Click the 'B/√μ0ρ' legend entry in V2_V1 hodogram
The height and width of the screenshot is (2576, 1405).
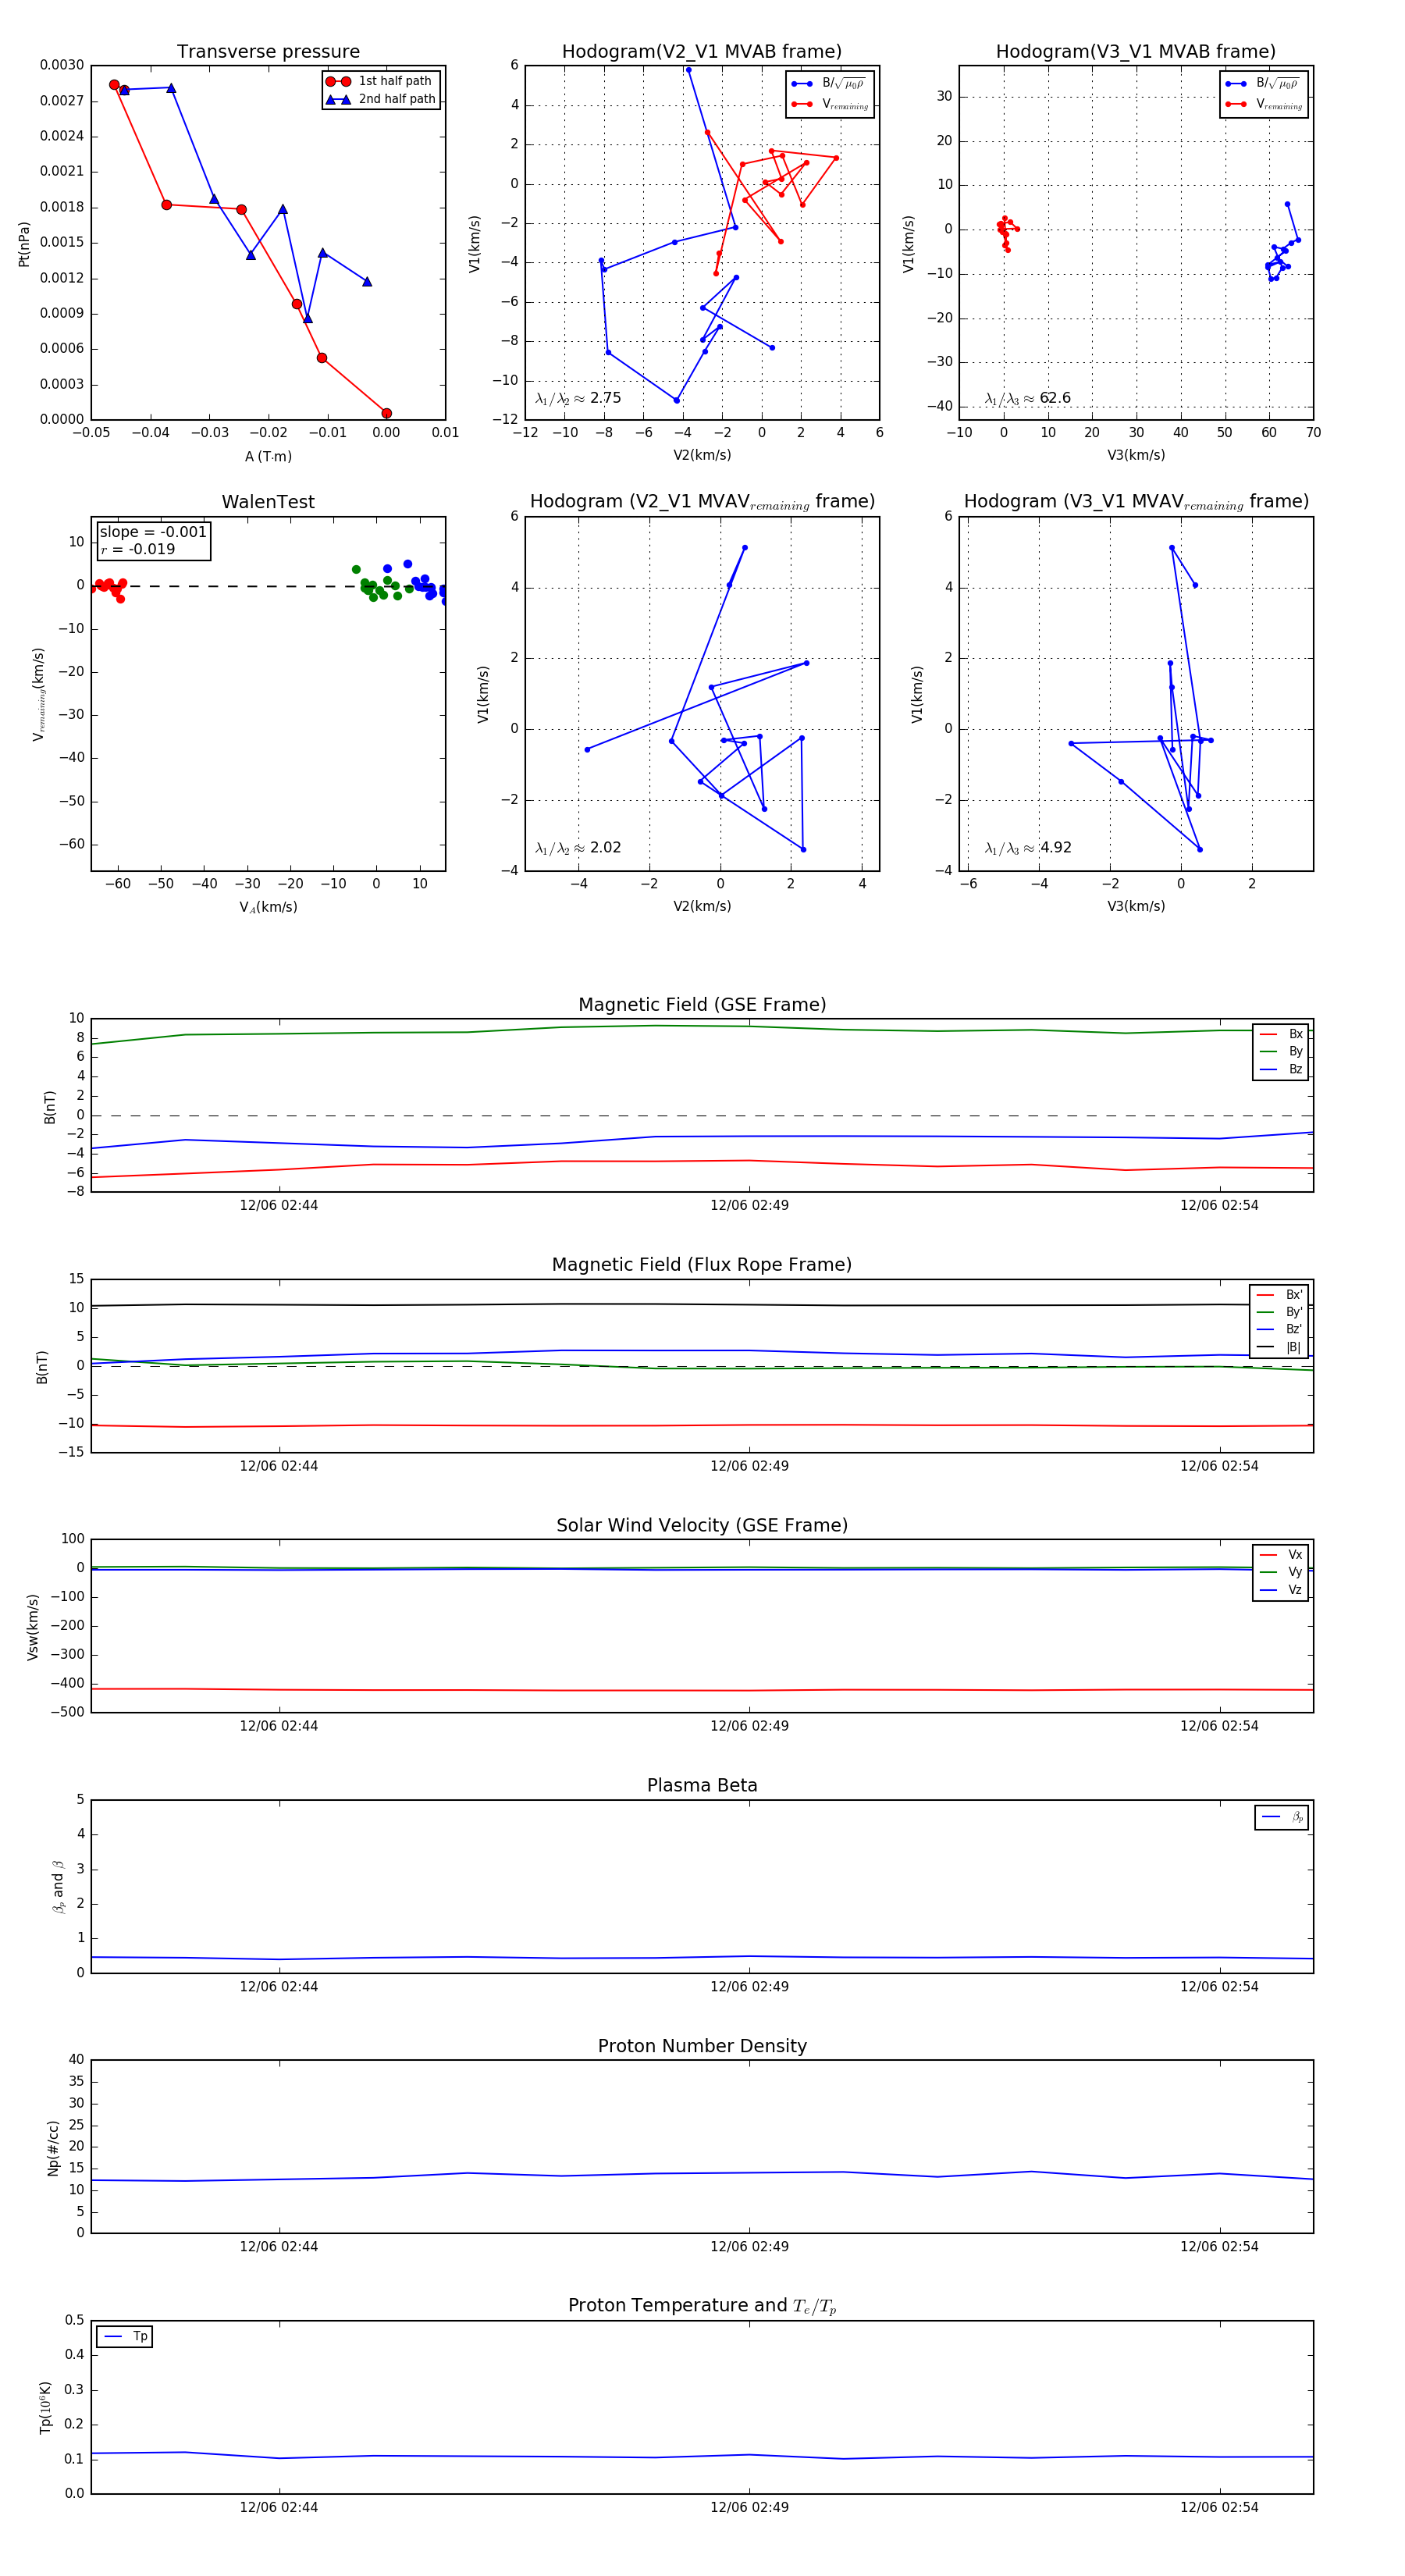coord(829,84)
